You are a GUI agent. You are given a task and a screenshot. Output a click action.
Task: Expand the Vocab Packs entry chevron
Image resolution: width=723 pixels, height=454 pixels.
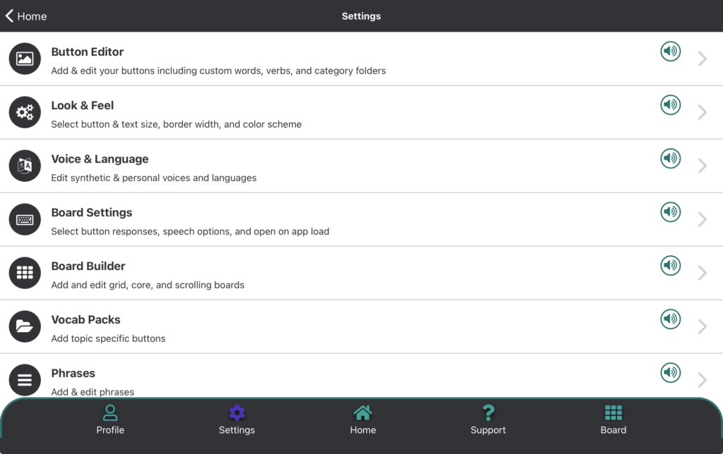pyautogui.click(x=703, y=326)
